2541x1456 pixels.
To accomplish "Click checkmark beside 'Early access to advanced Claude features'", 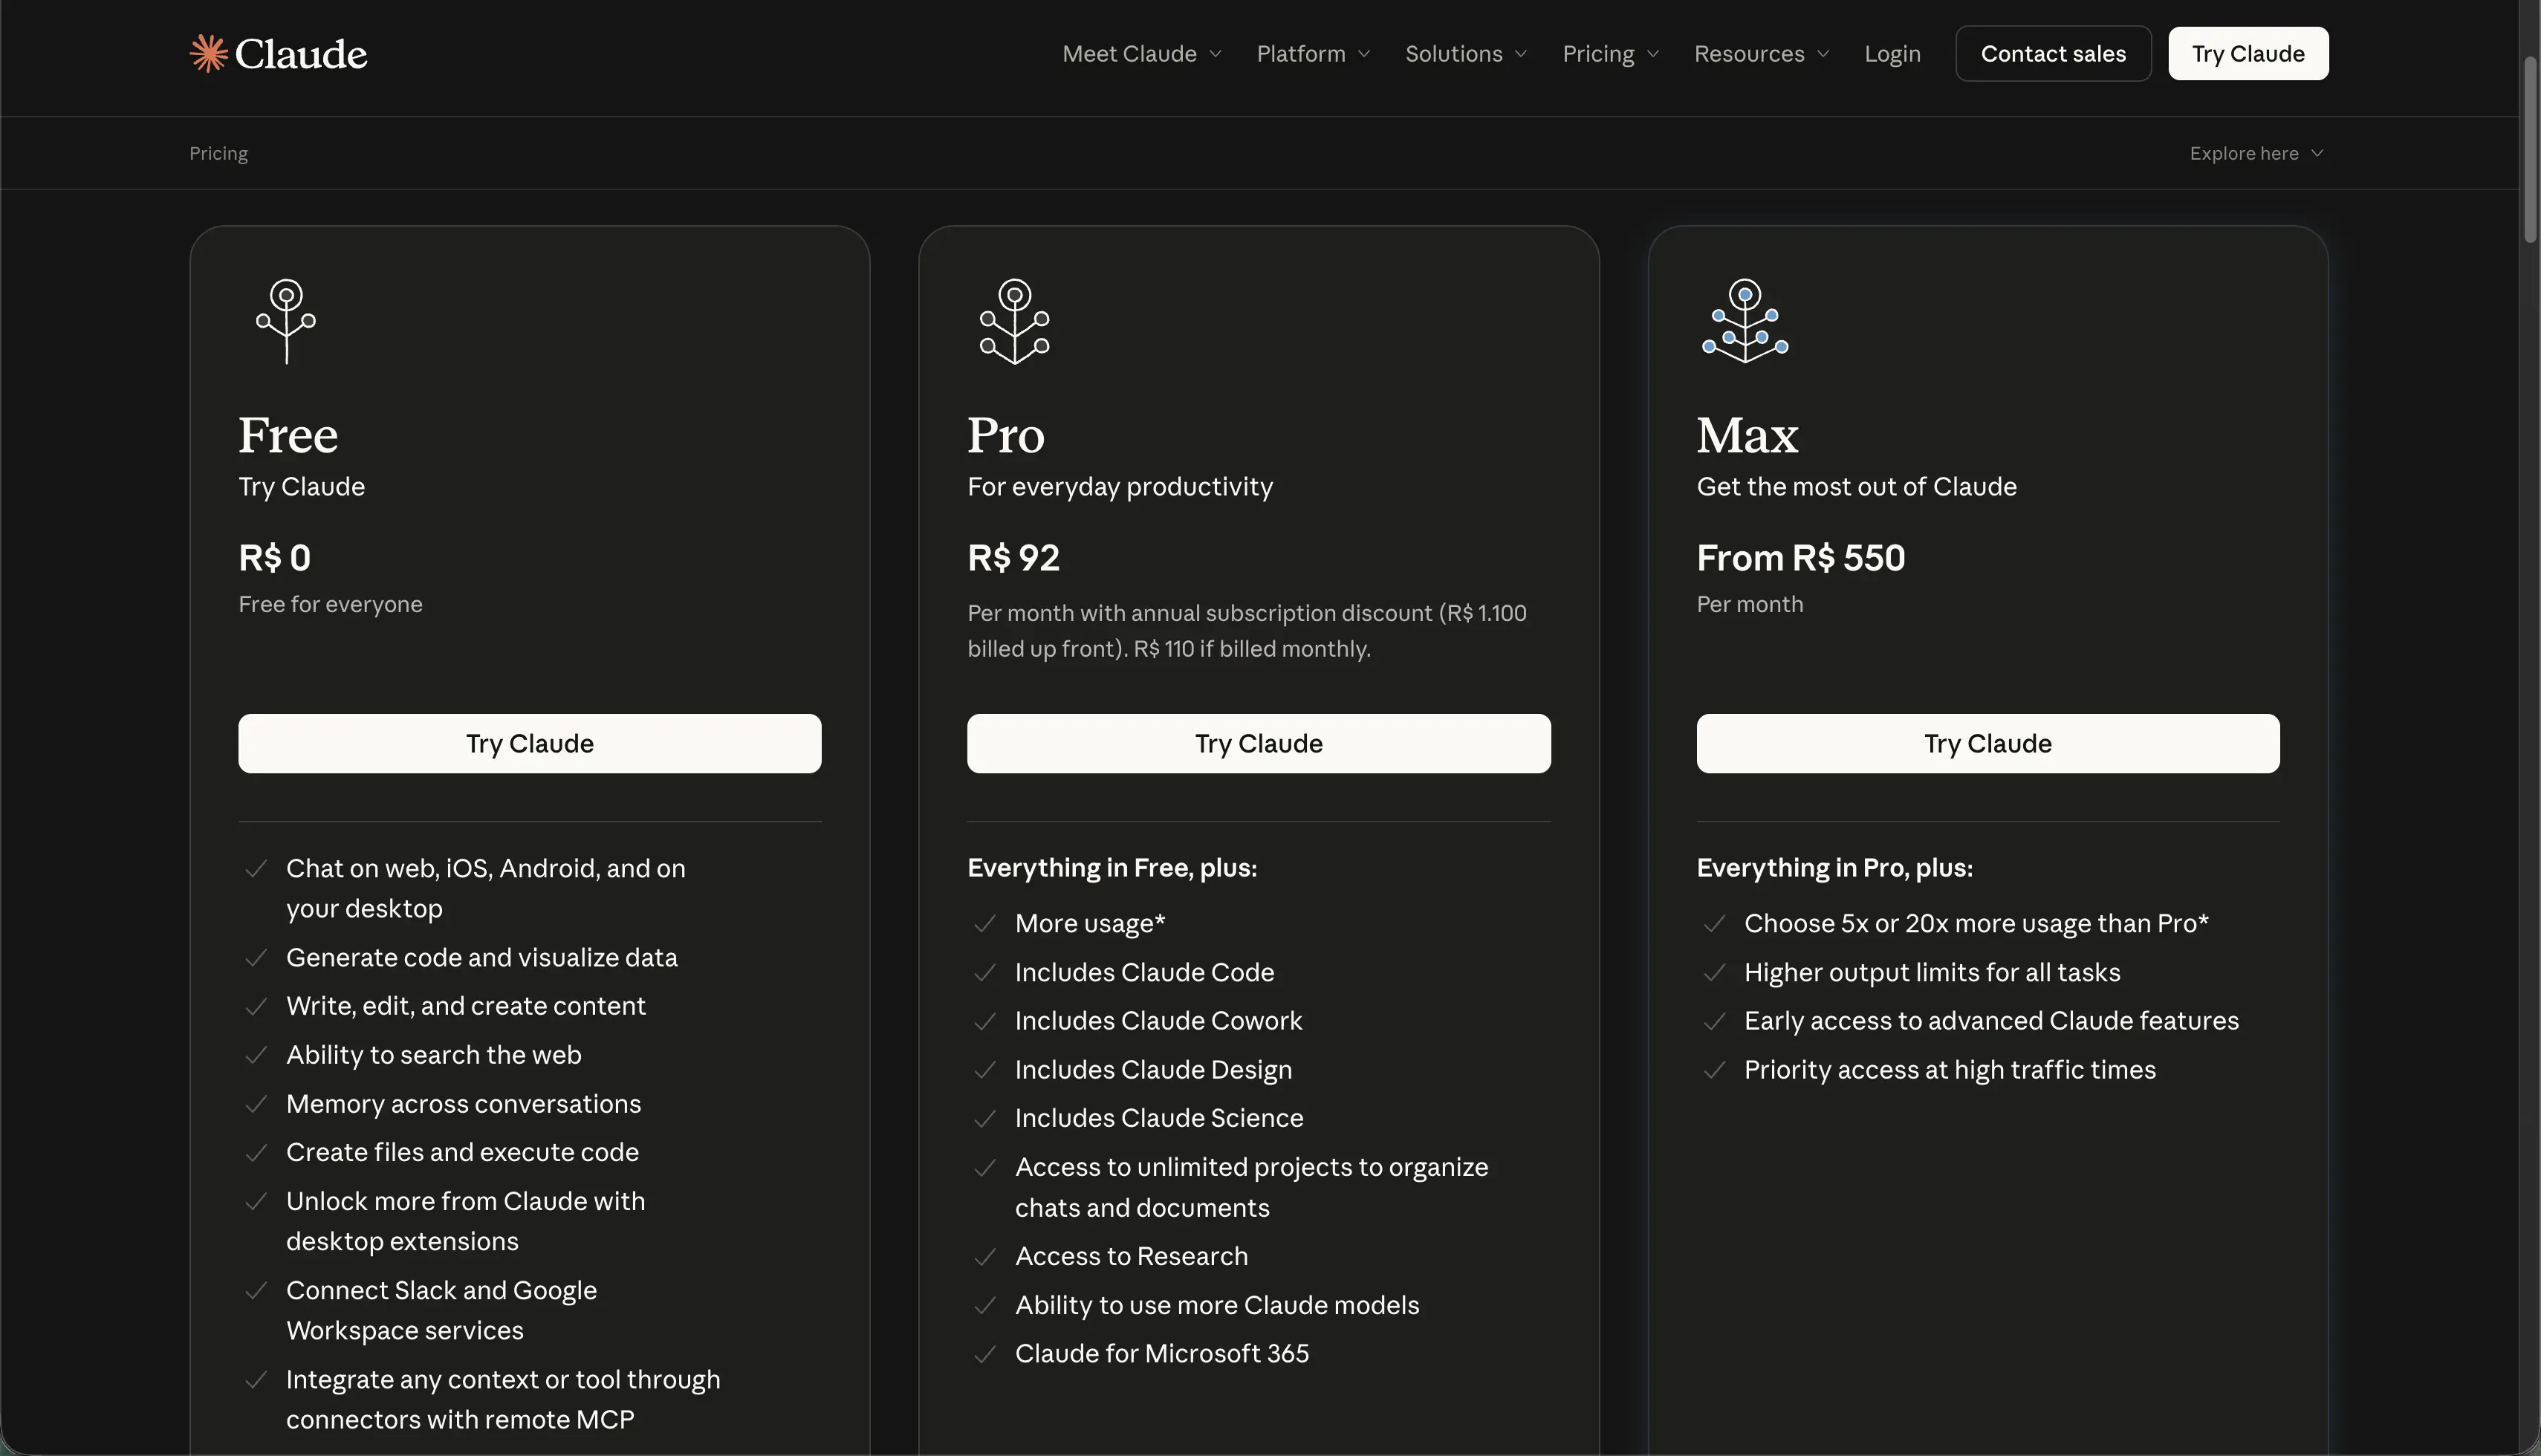I will click(x=1714, y=1021).
